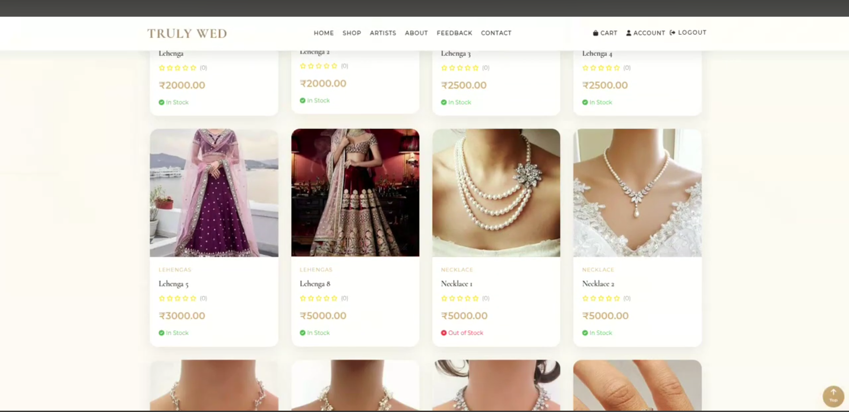
Task: Click the Lehenga 3 product title
Action: [456, 53]
